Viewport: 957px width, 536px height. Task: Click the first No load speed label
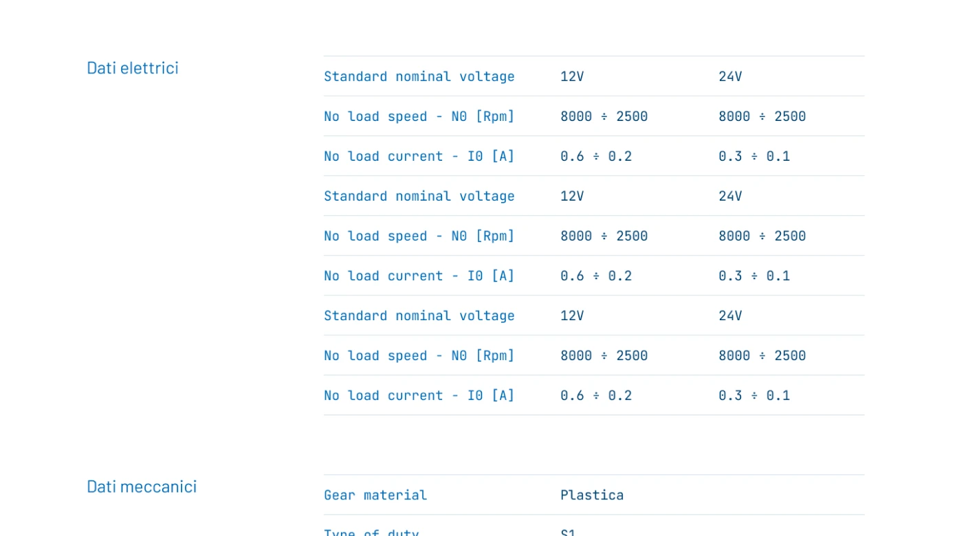point(419,116)
